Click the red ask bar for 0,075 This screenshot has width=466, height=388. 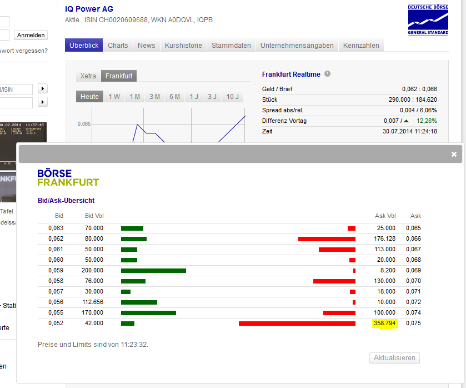(x=297, y=324)
